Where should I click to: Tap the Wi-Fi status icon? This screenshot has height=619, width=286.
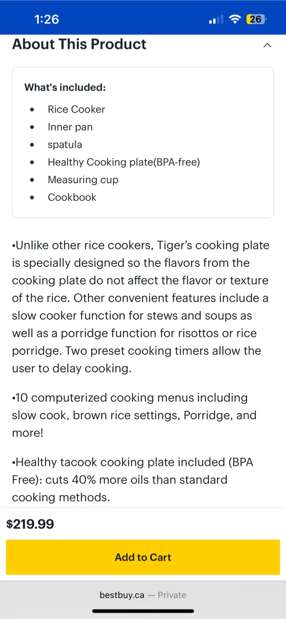point(234,19)
